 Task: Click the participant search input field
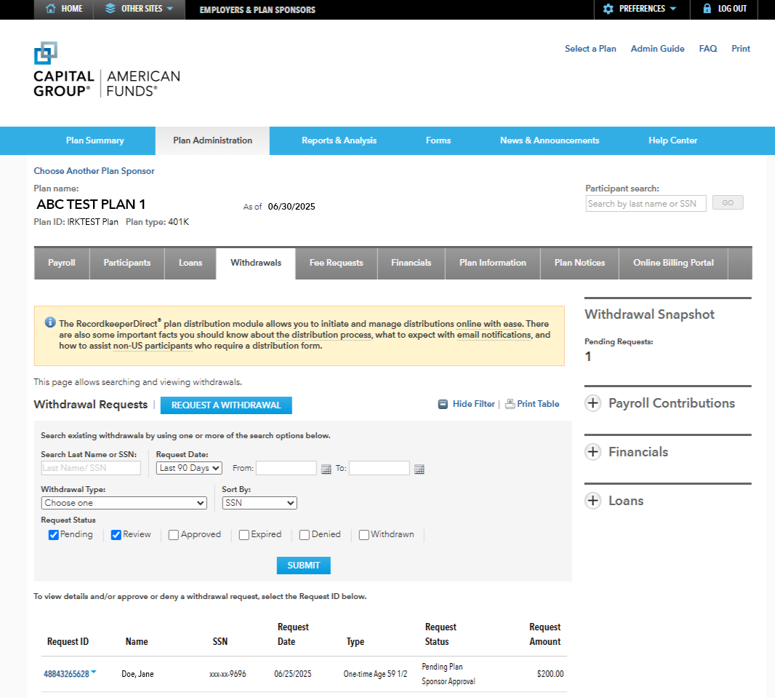coord(646,203)
